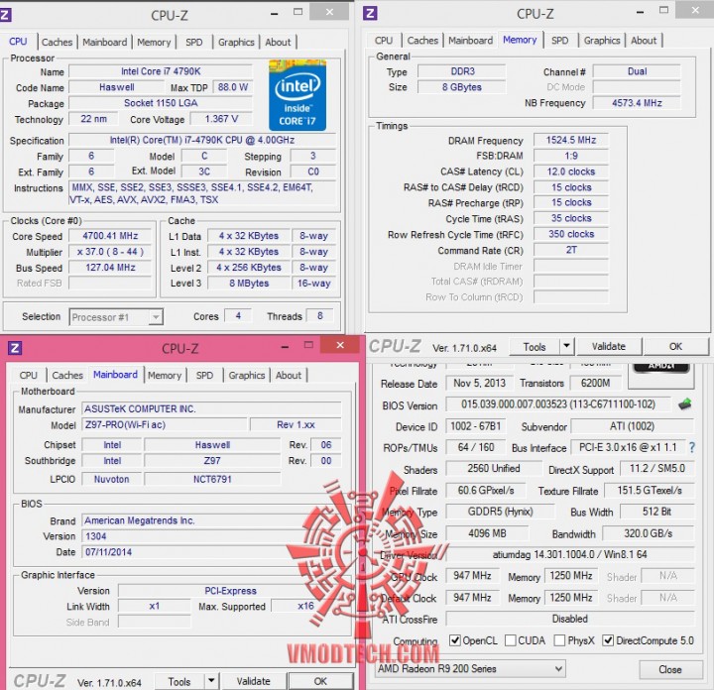This screenshot has width=714, height=690.
Task: Click the NB Frequency 4573.4 MHz value
Action: [x=637, y=103]
